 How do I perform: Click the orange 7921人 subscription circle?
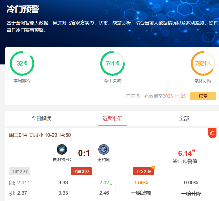203,63
